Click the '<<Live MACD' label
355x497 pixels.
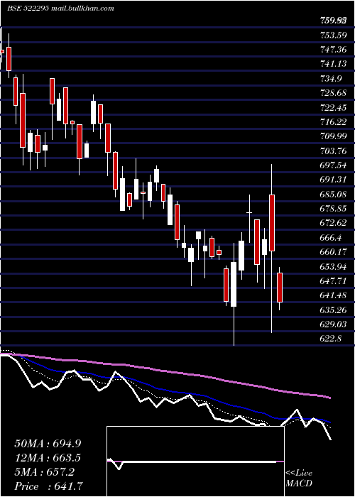click(299, 479)
